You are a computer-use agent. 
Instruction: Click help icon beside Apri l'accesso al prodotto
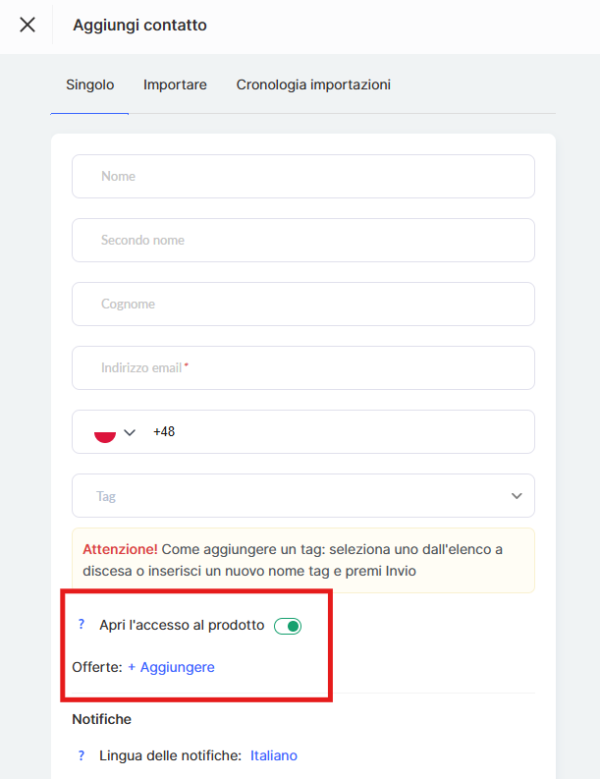click(82, 625)
